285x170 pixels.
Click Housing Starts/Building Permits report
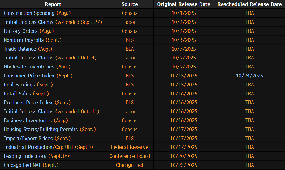click(x=41, y=129)
